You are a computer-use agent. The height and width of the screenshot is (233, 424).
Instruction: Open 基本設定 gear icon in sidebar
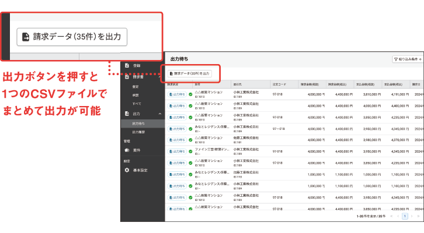(127, 170)
